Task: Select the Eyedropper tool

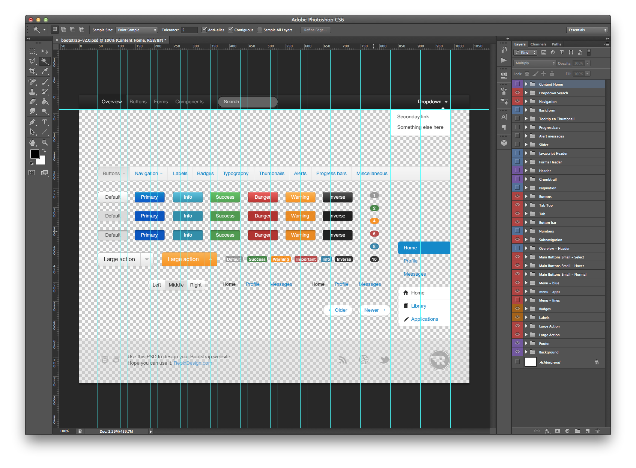Action: [x=45, y=71]
